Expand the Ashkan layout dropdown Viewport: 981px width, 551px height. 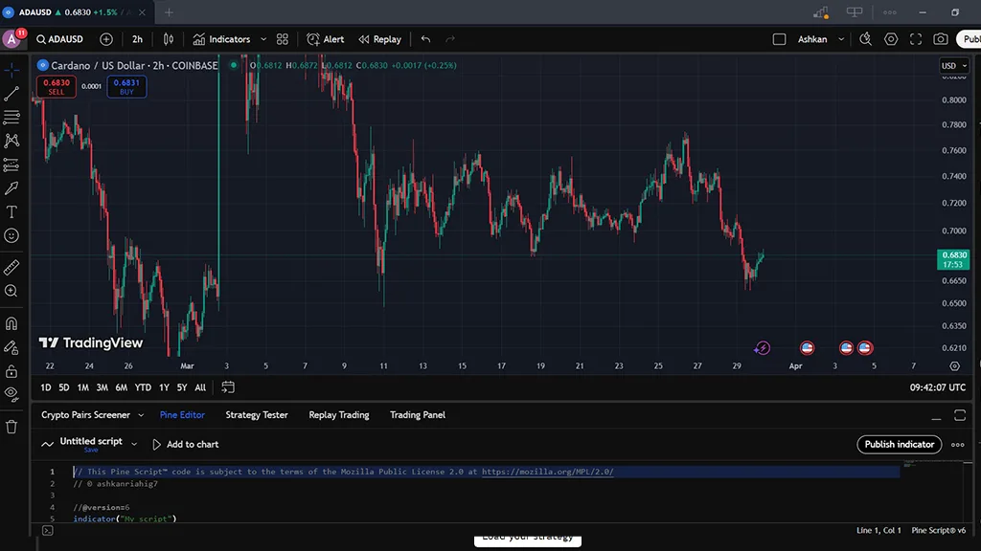pos(841,39)
